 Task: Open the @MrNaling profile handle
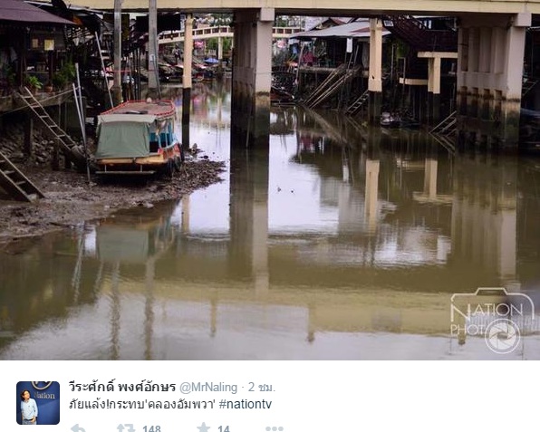pyautogui.click(x=208, y=388)
